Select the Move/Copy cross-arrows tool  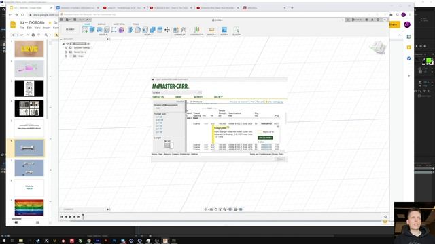[x=167, y=30]
